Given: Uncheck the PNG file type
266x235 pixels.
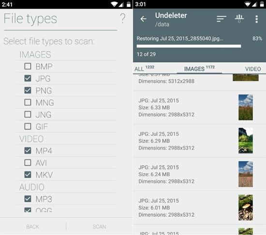Looking at the screenshot, I should 28,90.
